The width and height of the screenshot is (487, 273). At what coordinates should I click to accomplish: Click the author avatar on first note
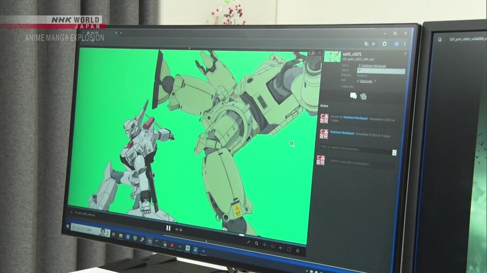coord(324,118)
